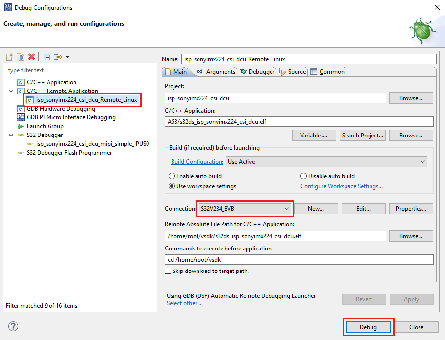This screenshot has height=340, width=445.
Task: Click the GDB PEMicro Interface Debugging icon
Action: [x=21, y=117]
